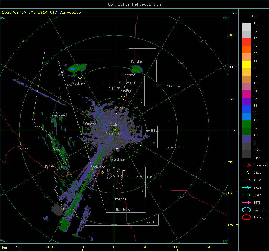Click the Olds town label
The height and width of the screenshot is (251, 269).
point(114,124)
